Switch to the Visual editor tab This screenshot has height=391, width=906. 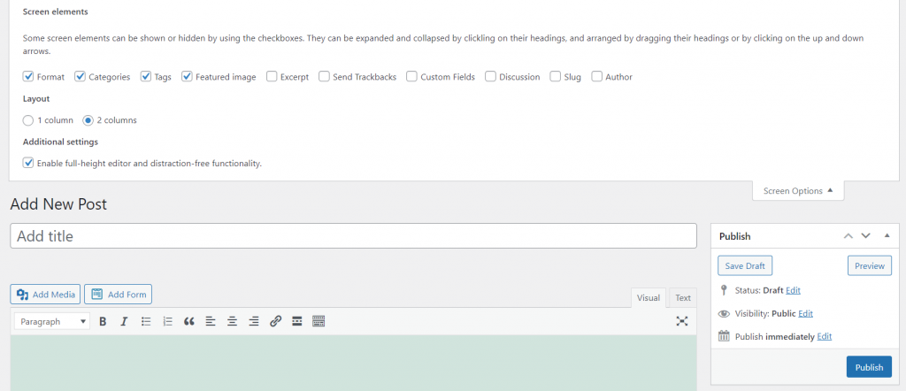point(649,298)
